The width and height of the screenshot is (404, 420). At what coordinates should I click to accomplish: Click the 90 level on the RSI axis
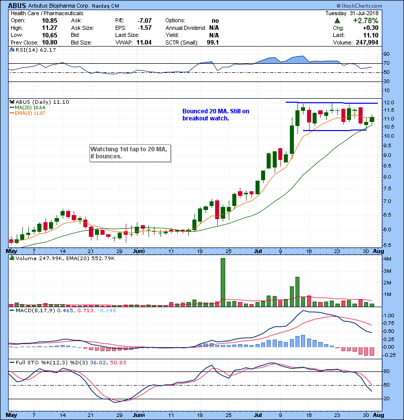[387, 54]
